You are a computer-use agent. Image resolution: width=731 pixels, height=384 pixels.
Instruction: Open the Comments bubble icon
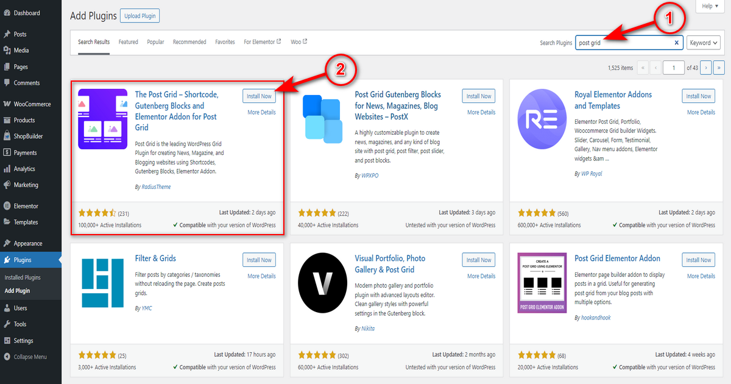[x=7, y=83]
